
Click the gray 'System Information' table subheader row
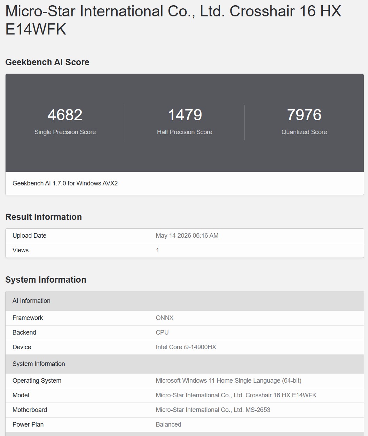pos(185,364)
